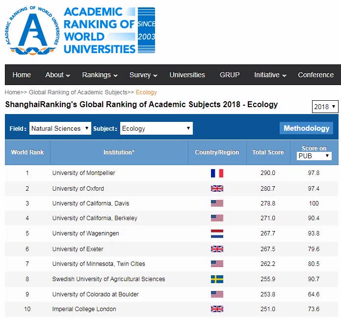Click total score 267.7
Viewport: 341px width, 319px height.
[268, 233]
